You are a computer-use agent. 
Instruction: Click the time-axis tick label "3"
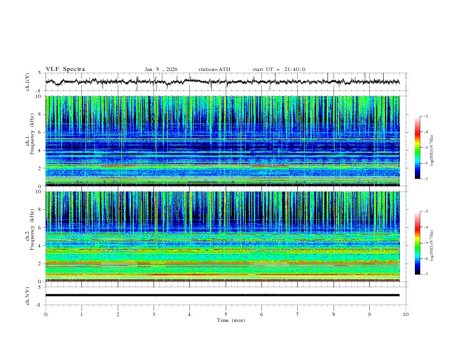(153, 314)
